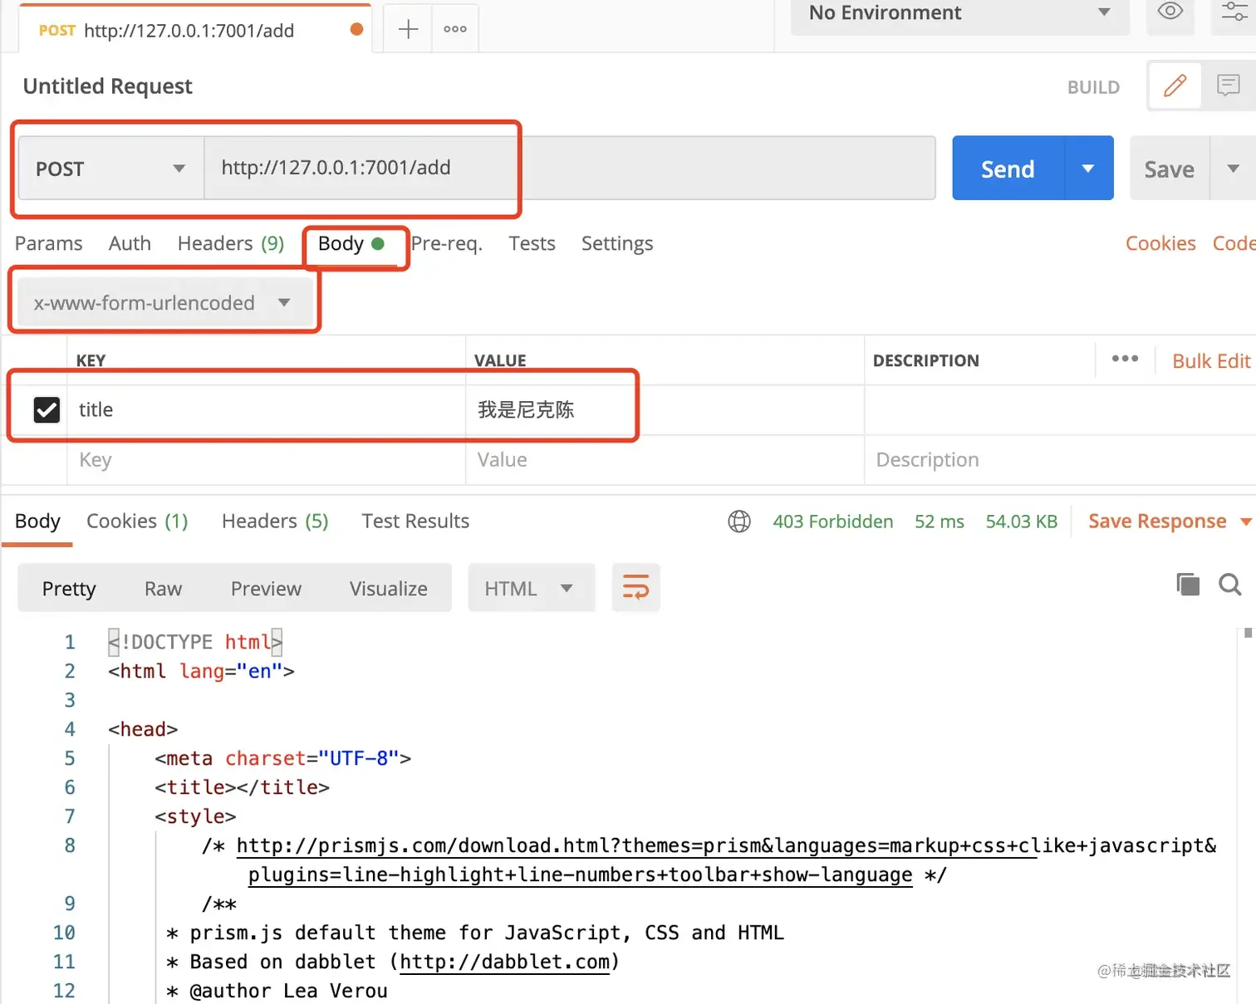Select the Raw response view
The height and width of the screenshot is (1004, 1256).
click(x=163, y=588)
